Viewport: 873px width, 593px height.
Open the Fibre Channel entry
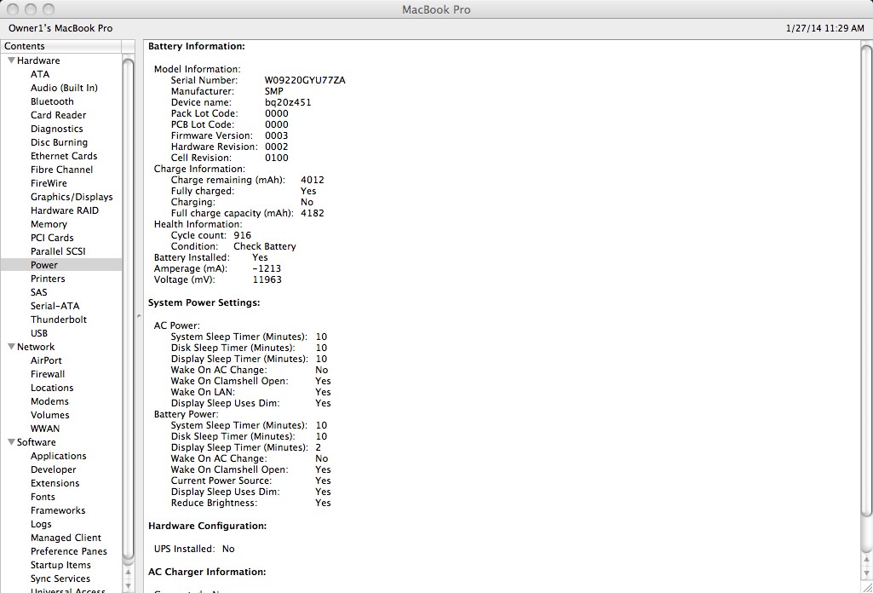tap(62, 170)
